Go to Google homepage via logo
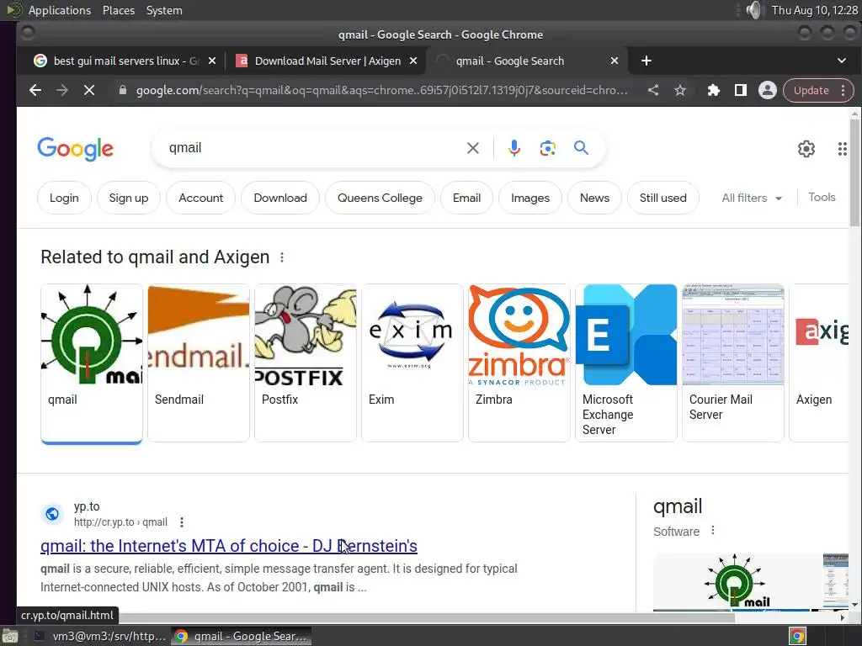The width and height of the screenshot is (862, 646). [x=75, y=149]
